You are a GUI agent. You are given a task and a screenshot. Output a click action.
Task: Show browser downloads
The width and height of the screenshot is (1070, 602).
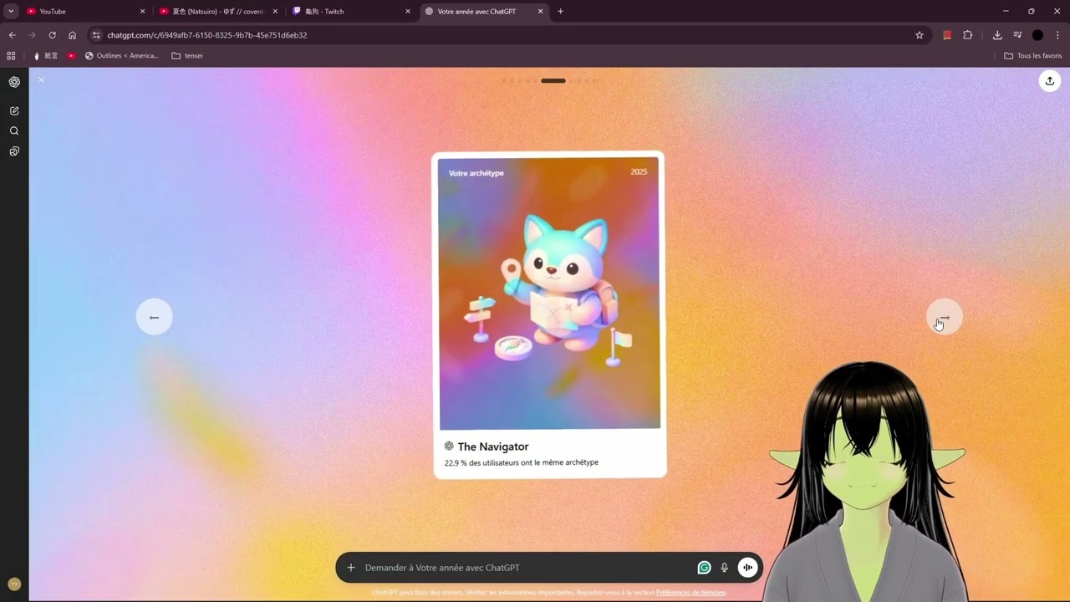tap(997, 35)
